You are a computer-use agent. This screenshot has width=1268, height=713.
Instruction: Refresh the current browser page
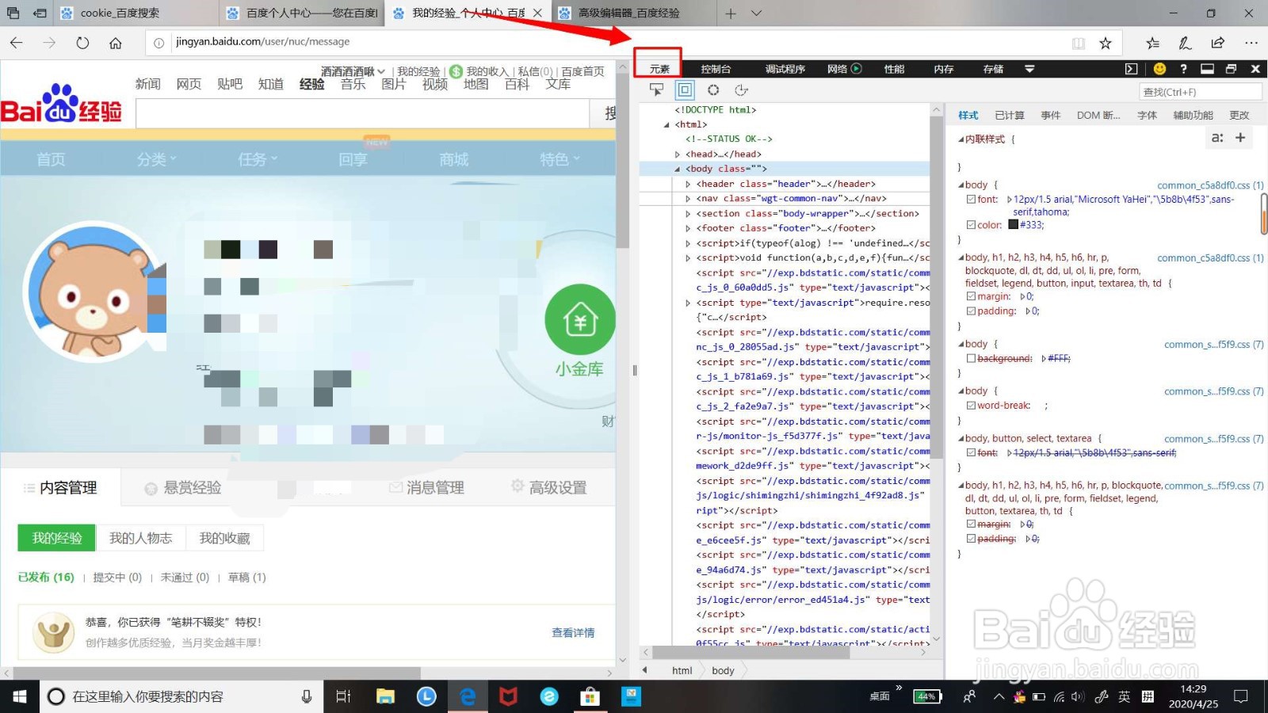point(82,43)
